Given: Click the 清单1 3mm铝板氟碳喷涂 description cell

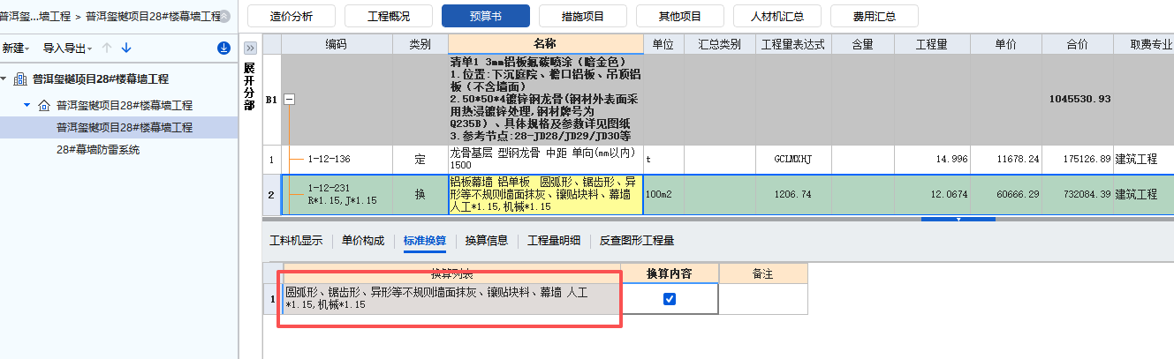Looking at the screenshot, I should click(546, 100).
